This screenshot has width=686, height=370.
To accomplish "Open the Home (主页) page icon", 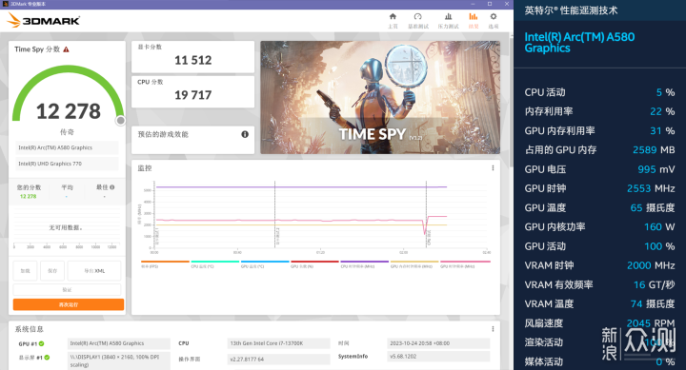I will 393,16.
